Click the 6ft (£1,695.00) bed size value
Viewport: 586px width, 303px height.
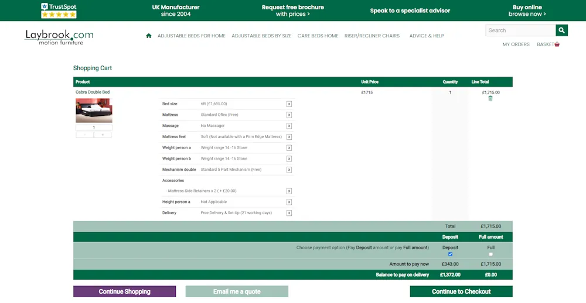click(214, 104)
